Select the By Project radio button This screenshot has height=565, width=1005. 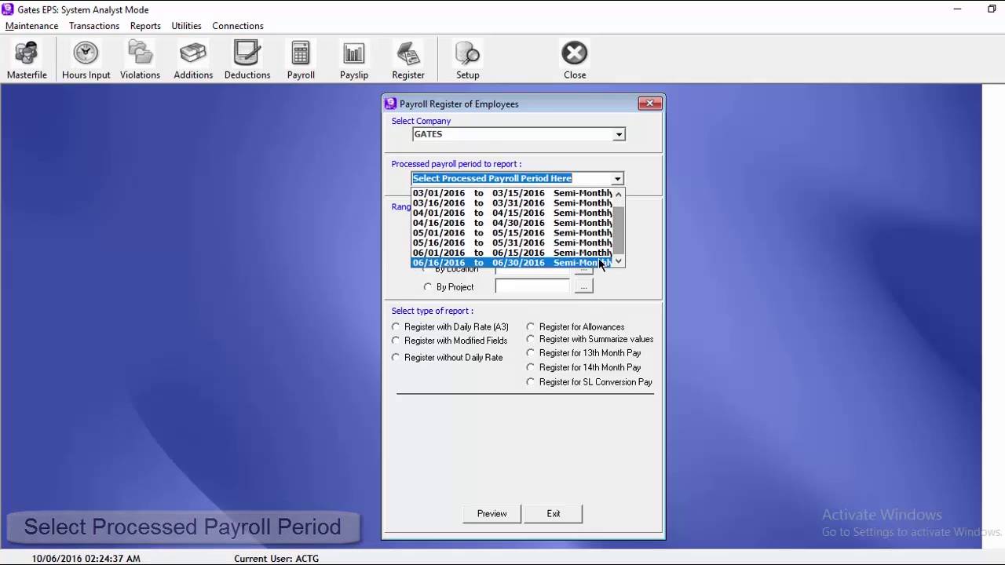point(428,287)
